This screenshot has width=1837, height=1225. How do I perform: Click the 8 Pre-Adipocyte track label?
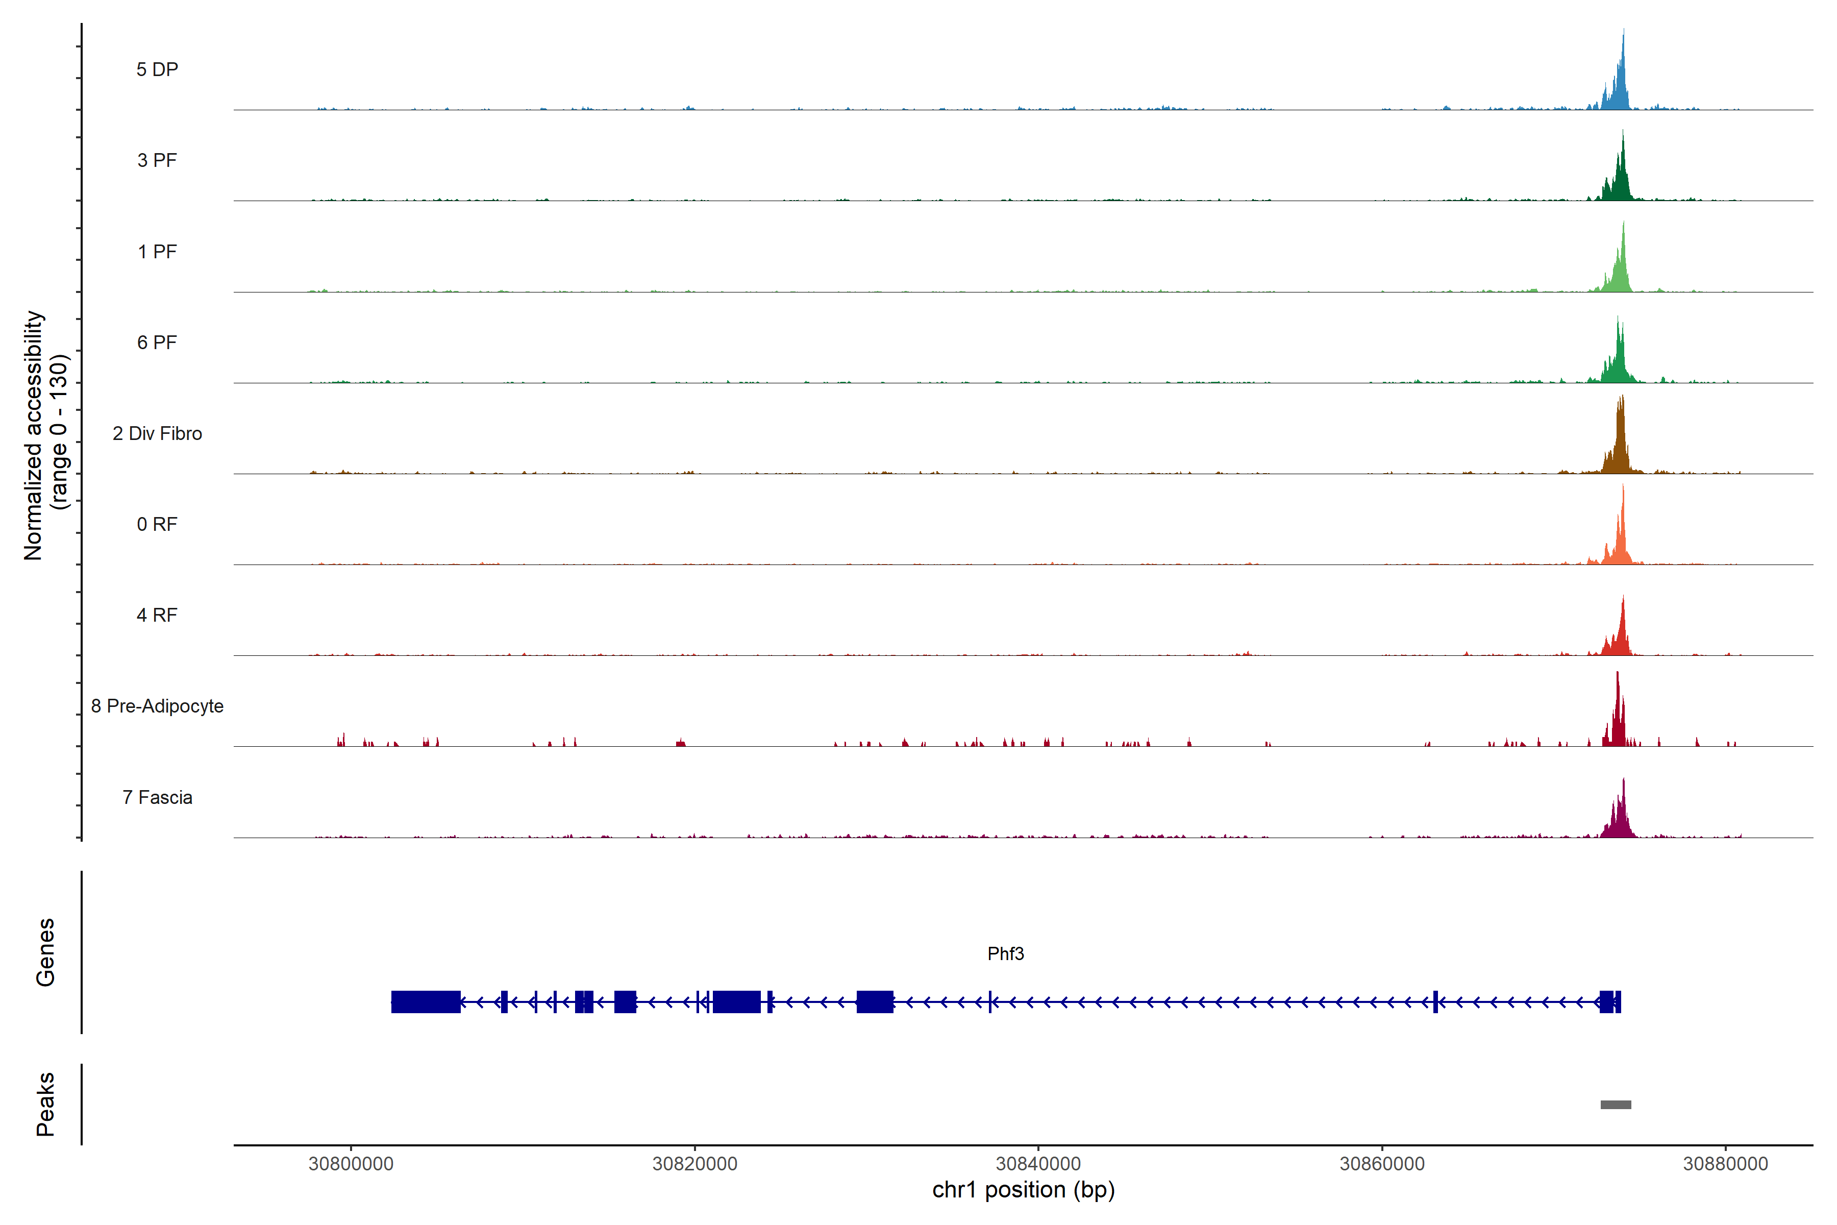tap(157, 706)
